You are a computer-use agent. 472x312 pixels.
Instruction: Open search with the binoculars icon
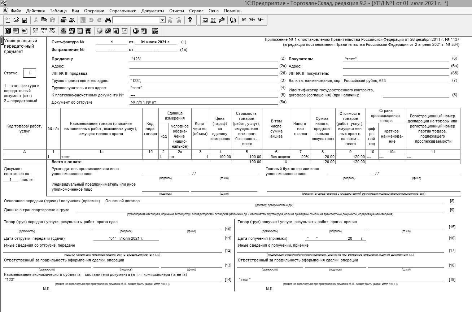click(x=108, y=20)
